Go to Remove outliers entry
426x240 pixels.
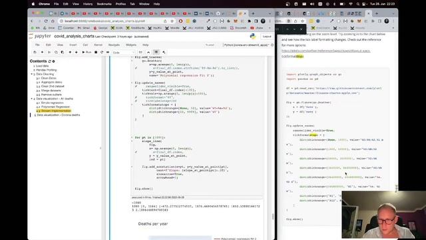click(x=51, y=95)
